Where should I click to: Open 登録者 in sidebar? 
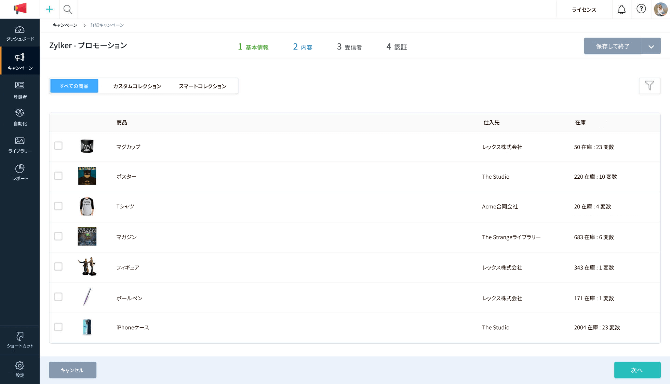[x=20, y=91]
